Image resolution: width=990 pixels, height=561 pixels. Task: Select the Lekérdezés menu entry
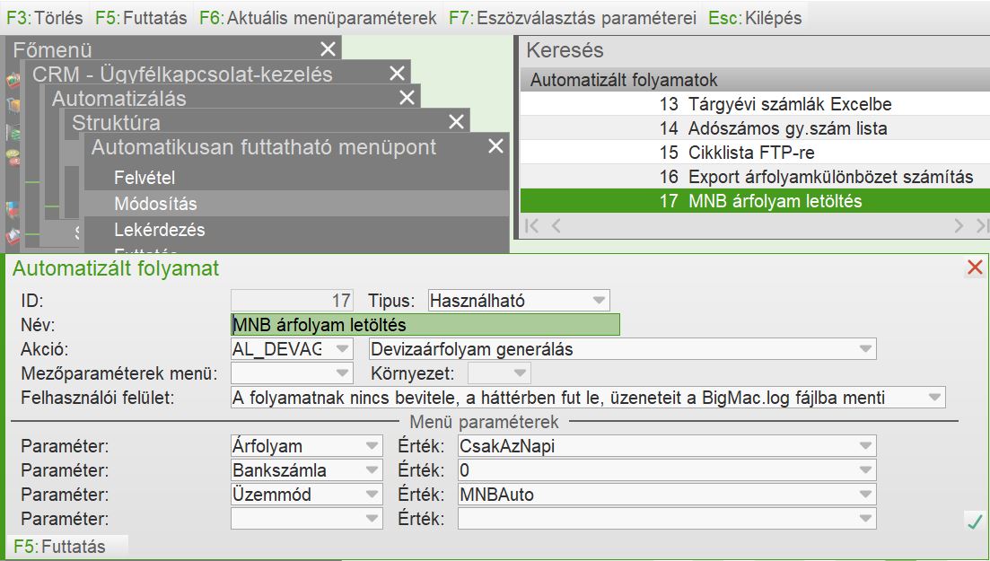[x=296, y=229]
